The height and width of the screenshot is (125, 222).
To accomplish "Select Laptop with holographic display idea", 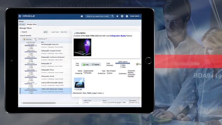I will [52, 83].
